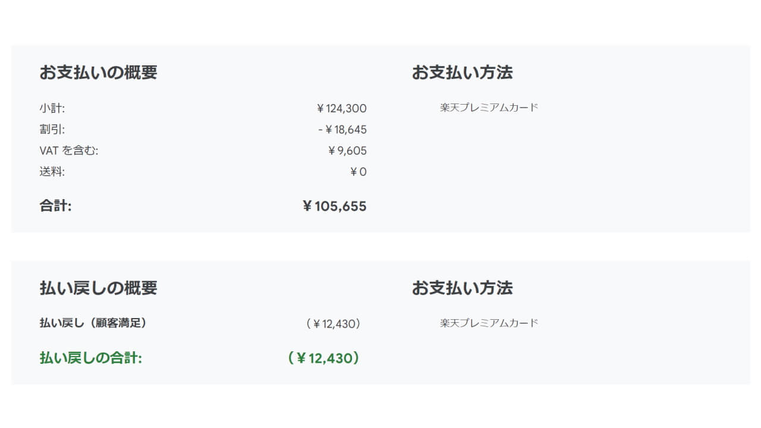Click the shipping cost ¥0
The width and height of the screenshot is (761, 428).
click(358, 172)
